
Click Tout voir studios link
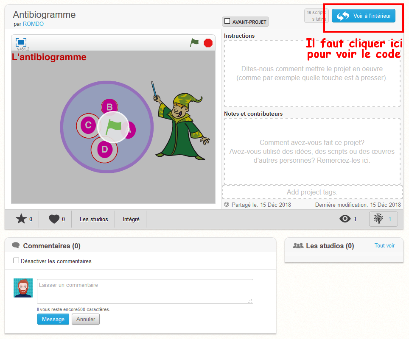coord(384,246)
